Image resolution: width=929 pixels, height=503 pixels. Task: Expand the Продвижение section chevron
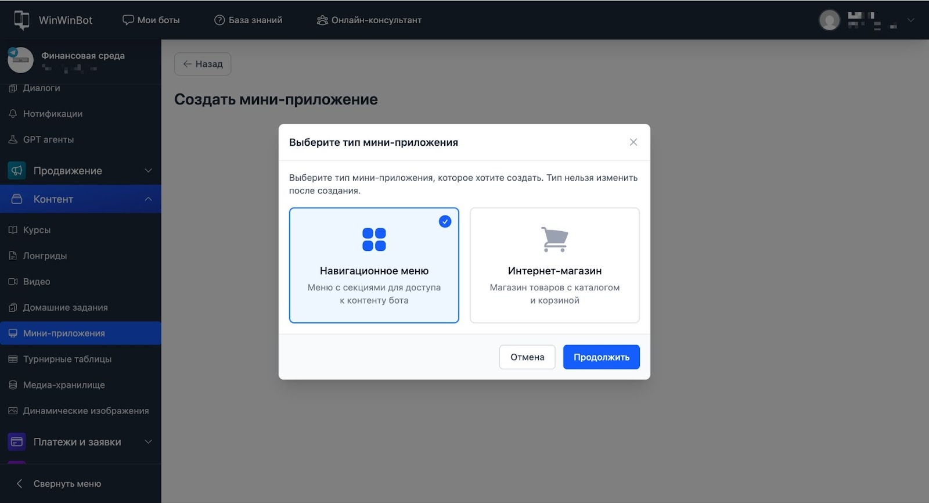[x=148, y=171]
